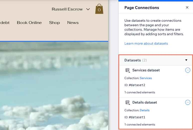
Task: Click the Datasets (2) section header
Action: tap(156, 60)
